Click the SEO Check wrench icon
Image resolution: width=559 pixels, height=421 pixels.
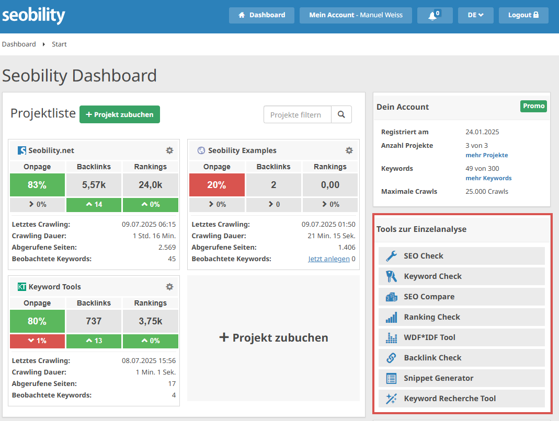point(392,256)
